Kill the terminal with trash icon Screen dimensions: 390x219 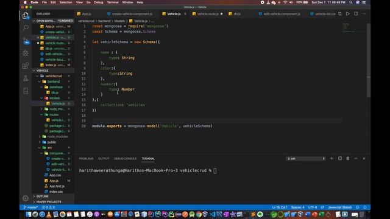tap(348, 158)
